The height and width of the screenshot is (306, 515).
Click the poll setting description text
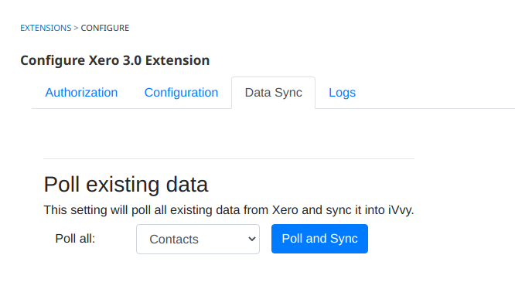click(229, 210)
